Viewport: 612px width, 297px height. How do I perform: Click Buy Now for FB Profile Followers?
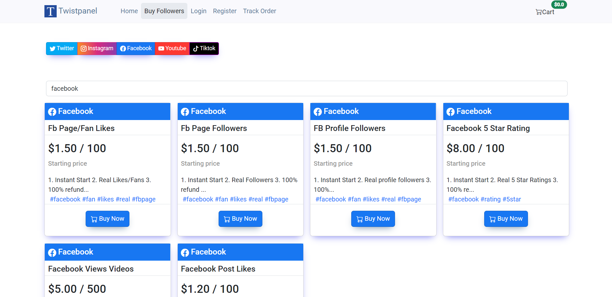point(373,218)
